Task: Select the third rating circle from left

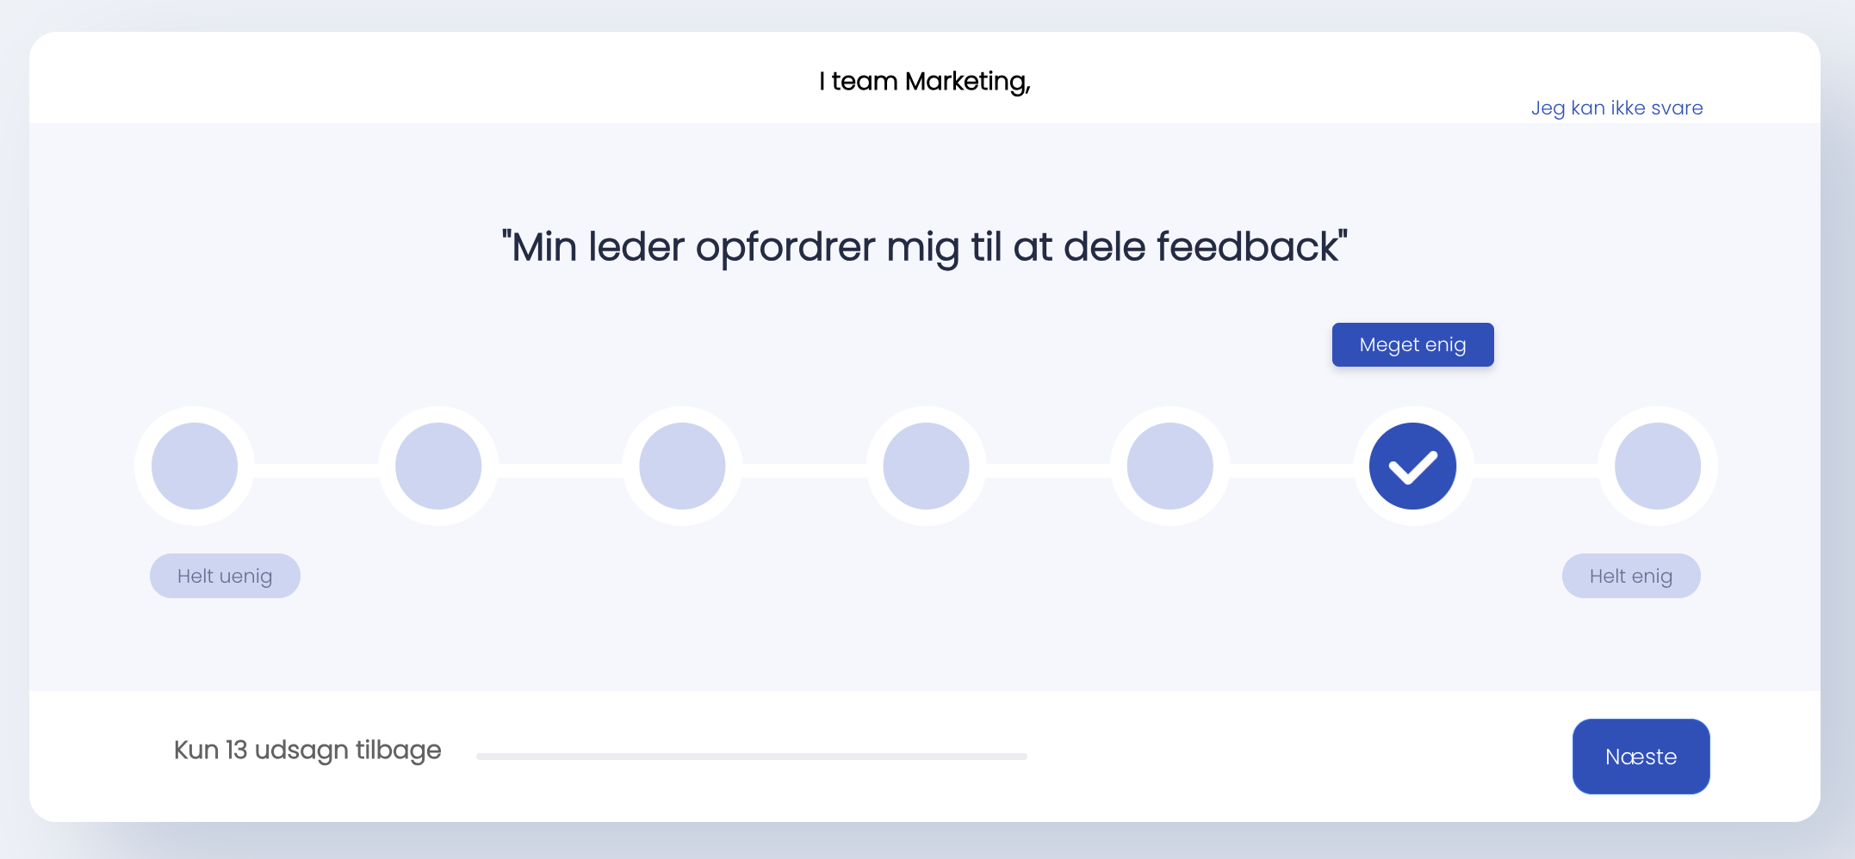Action: (x=682, y=466)
